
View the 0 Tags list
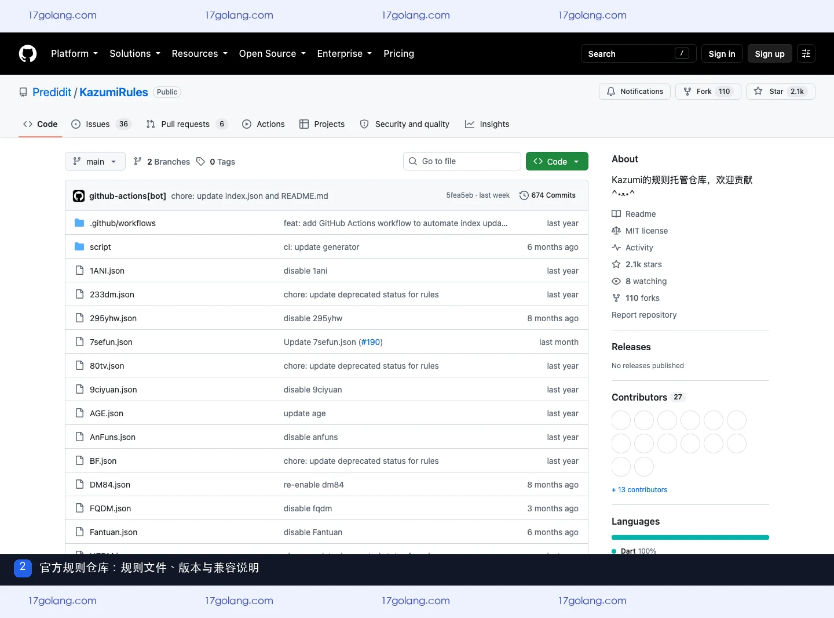click(x=215, y=162)
